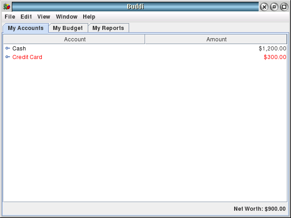Switch to the My Budget tab
The width and height of the screenshot is (291, 218).
coord(68,28)
